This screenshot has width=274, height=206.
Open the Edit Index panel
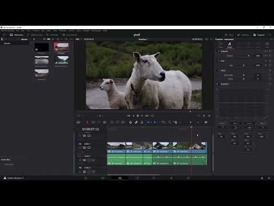[x=52, y=35]
